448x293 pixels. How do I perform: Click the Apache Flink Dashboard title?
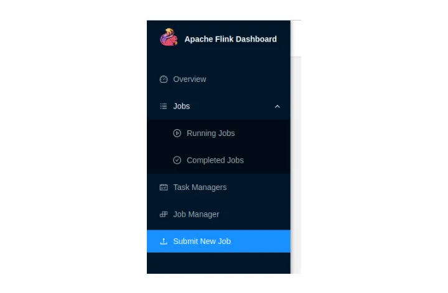pos(231,39)
